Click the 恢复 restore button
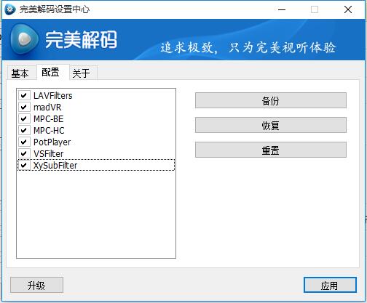 coord(271,125)
